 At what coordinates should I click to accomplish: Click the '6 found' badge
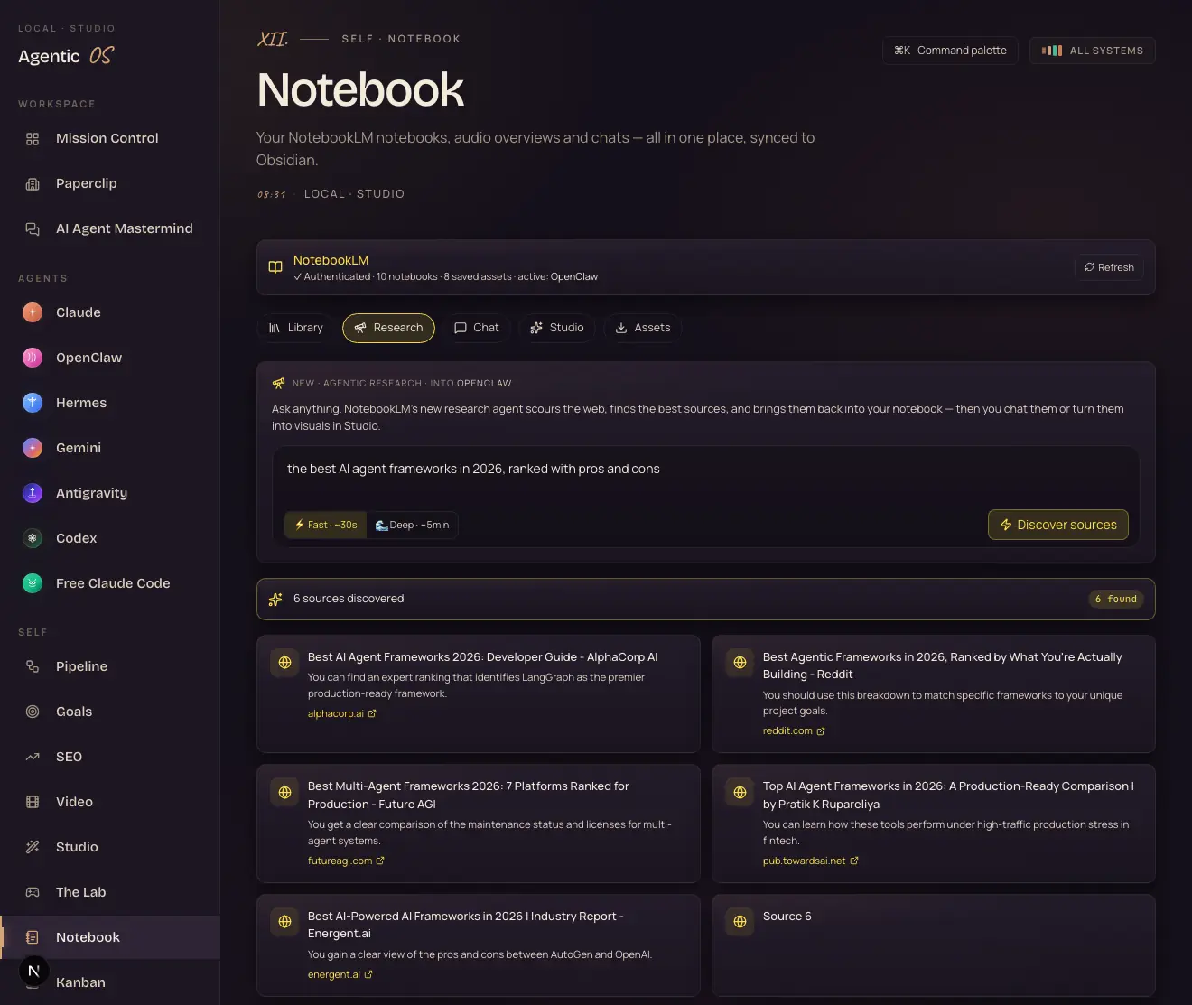(x=1116, y=599)
